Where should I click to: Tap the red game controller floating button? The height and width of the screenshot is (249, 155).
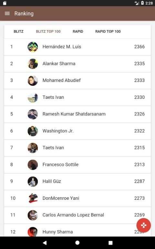144,225
